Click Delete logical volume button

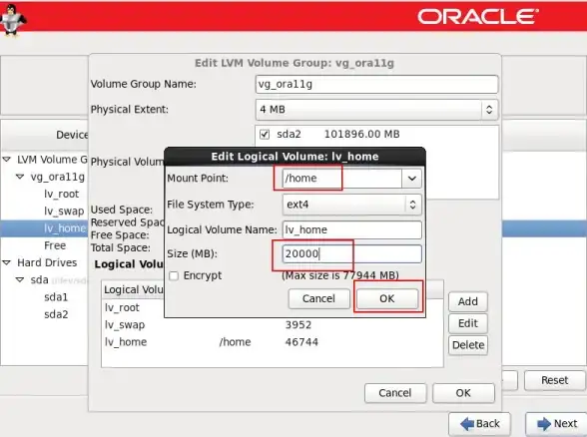pos(468,345)
